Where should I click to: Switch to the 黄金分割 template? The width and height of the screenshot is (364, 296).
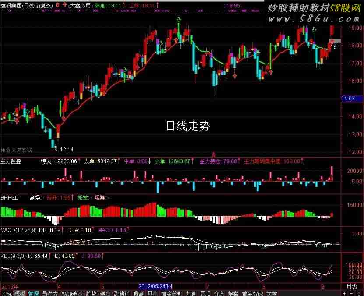172,293
